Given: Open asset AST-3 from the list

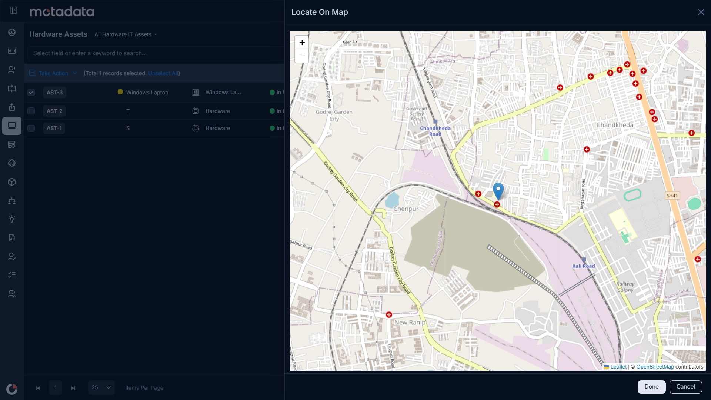Looking at the screenshot, I should click(x=54, y=93).
